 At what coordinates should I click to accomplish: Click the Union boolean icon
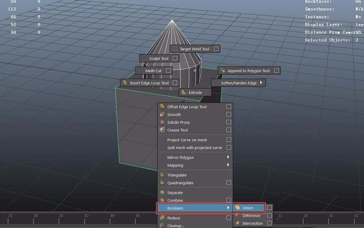click(237, 208)
